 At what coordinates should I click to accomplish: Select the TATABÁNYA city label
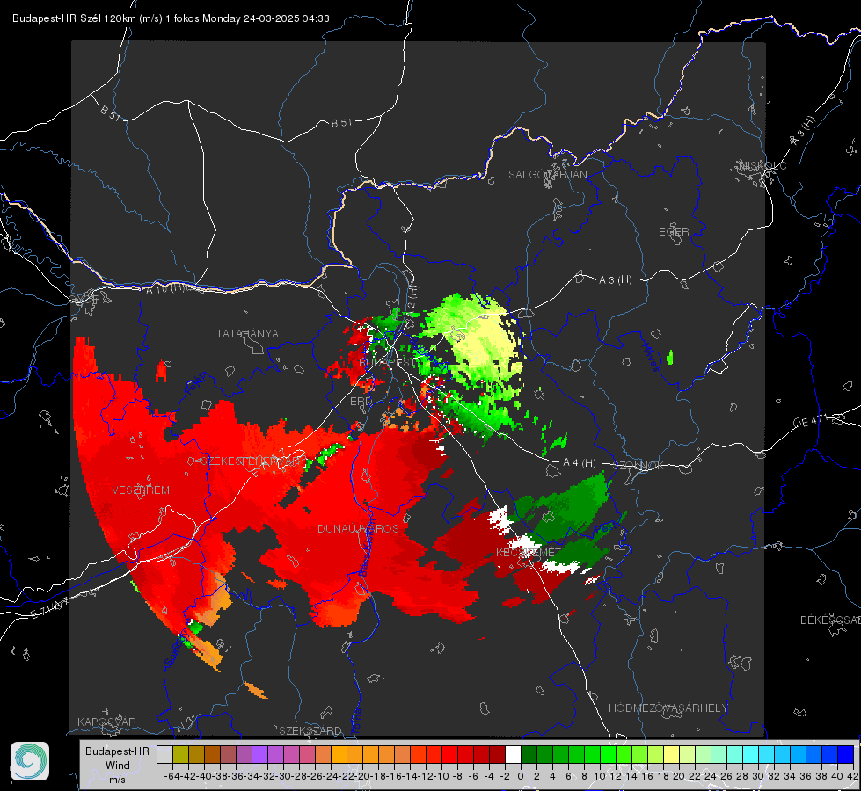pyautogui.click(x=247, y=334)
